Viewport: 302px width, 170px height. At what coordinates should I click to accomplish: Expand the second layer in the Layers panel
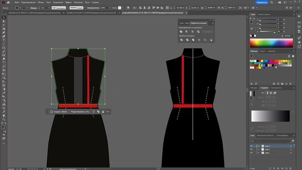pyautogui.click(x=259, y=149)
